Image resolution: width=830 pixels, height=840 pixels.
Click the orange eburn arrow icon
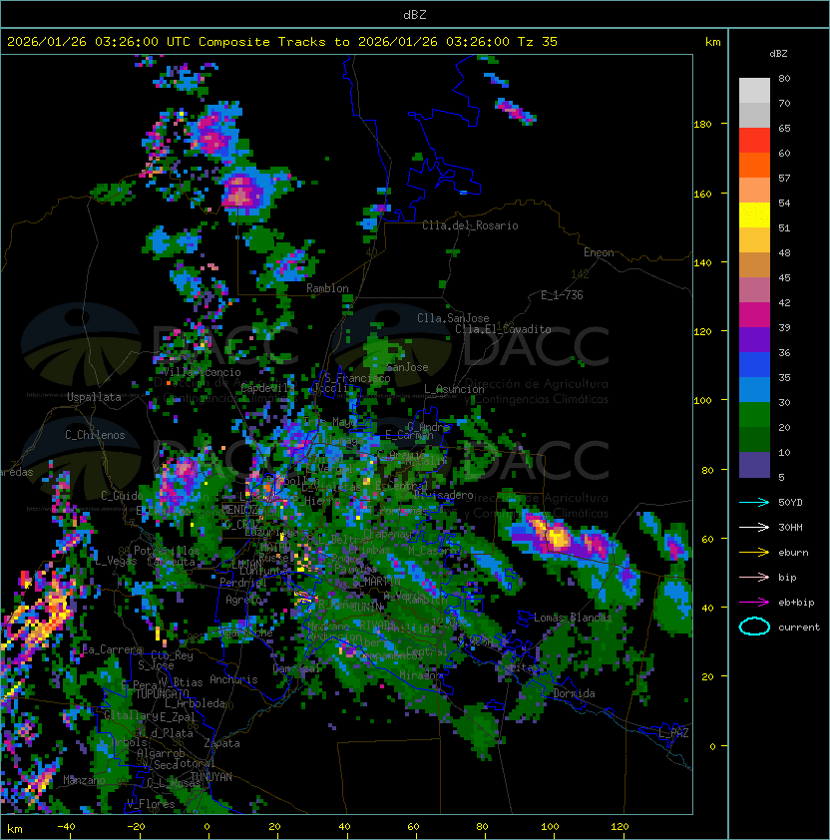(754, 553)
